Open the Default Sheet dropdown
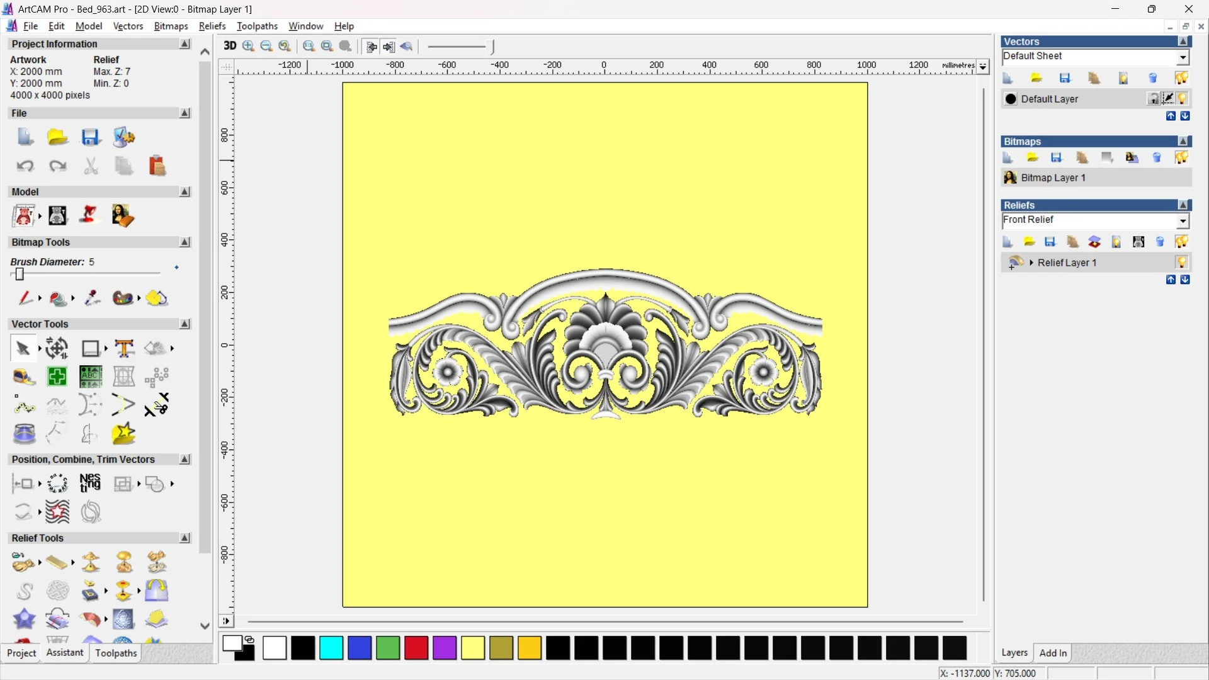Screen dimensions: 1209x680 (x=1183, y=57)
